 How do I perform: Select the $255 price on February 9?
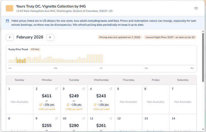(x=47, y=126)
